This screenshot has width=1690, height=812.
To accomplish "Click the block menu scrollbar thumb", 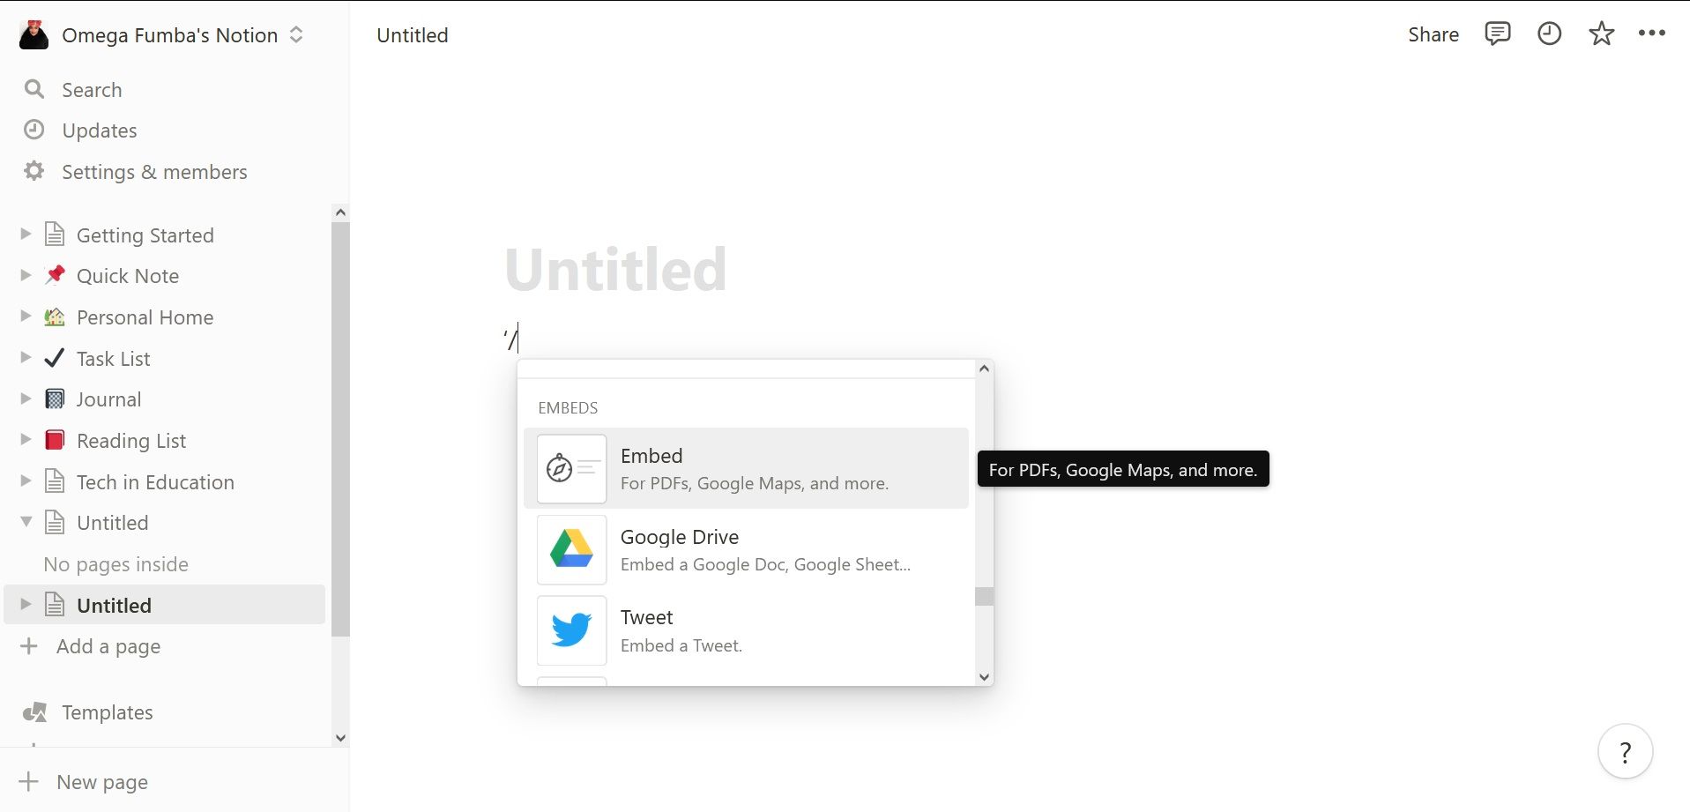I will [984, 596].
